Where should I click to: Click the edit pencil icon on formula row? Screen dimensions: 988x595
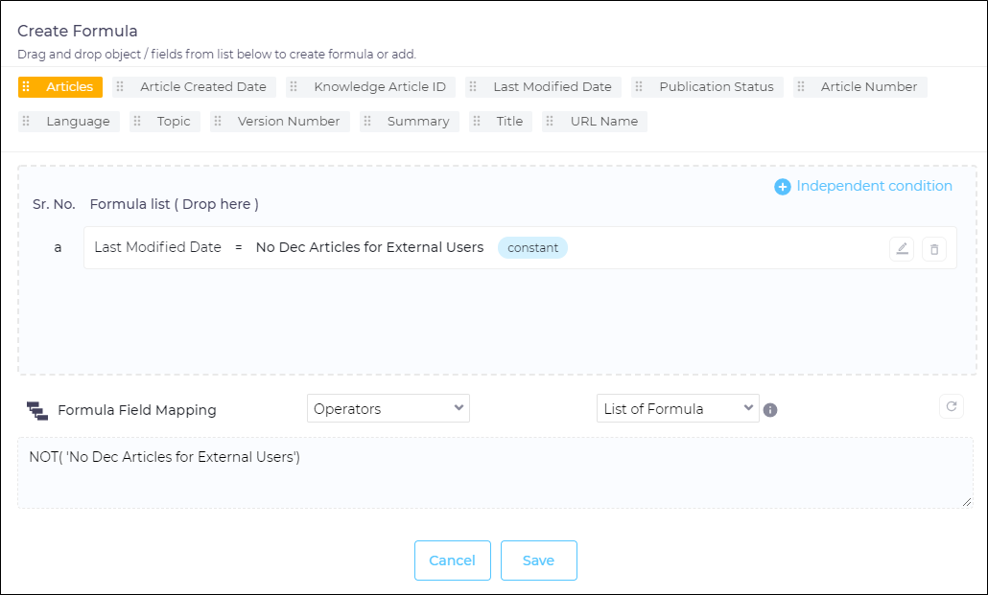pos(902,249)
